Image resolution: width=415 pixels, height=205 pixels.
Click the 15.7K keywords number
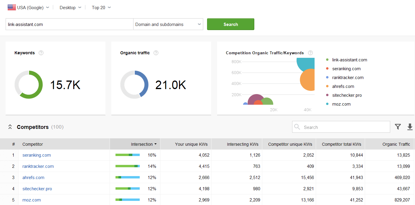(65, 85)
